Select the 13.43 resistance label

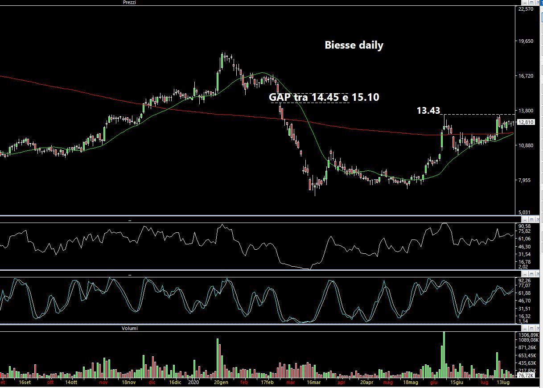(x=428, y=110)
